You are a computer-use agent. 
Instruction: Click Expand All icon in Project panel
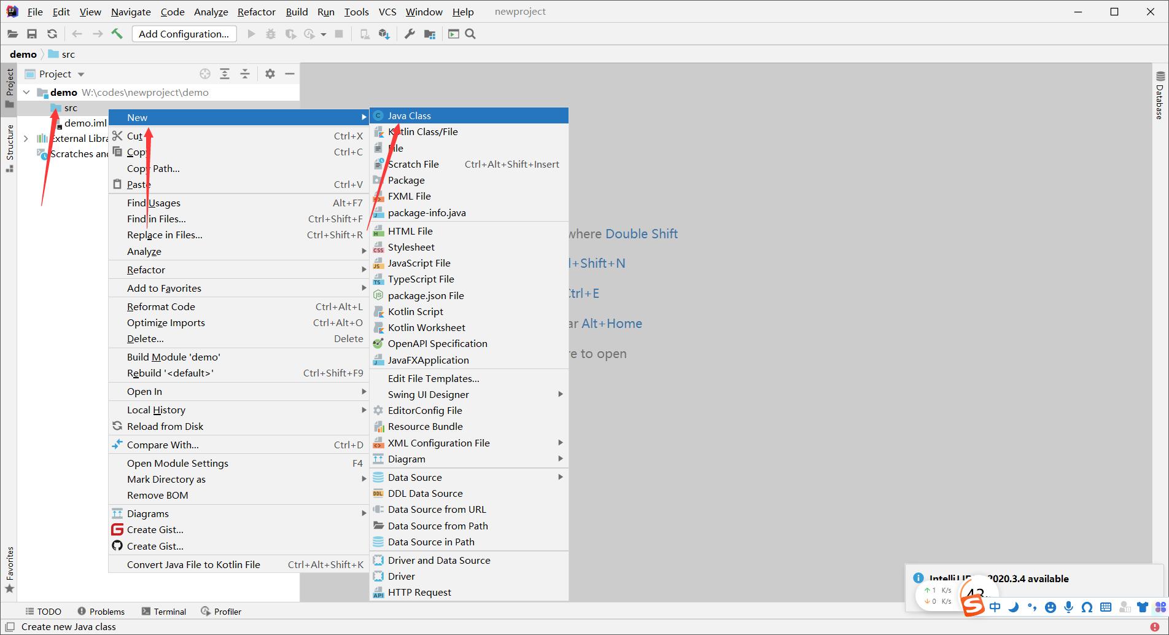[225, 74]
